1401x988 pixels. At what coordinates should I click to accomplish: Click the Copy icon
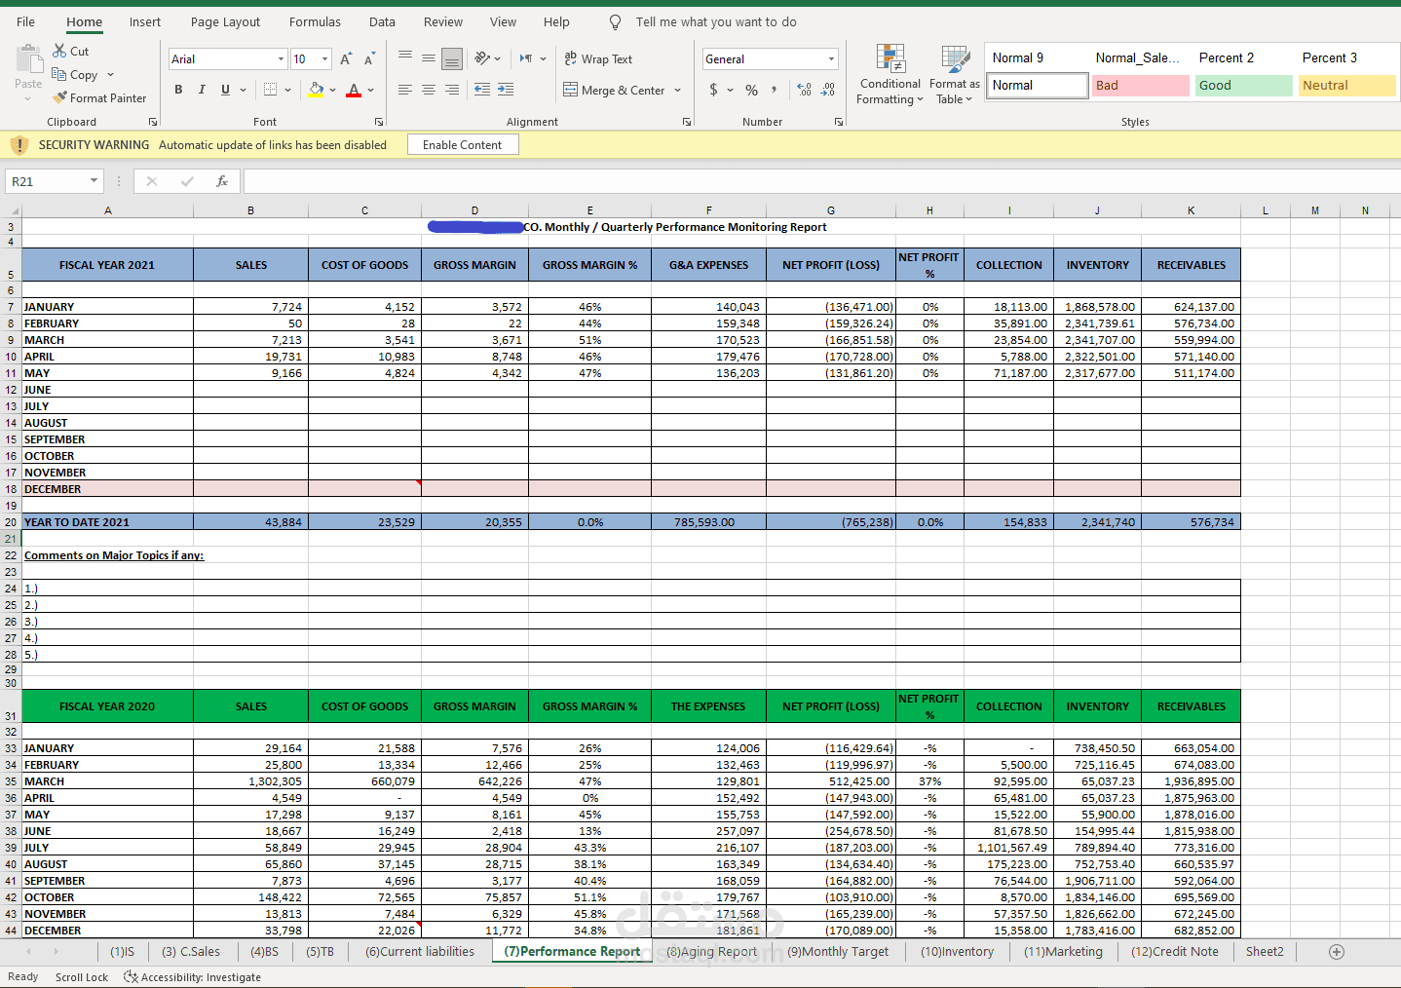click(59, 74)
